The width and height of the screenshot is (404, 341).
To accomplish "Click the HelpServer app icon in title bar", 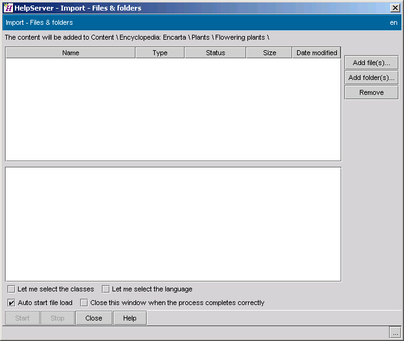I will [8, 8].
